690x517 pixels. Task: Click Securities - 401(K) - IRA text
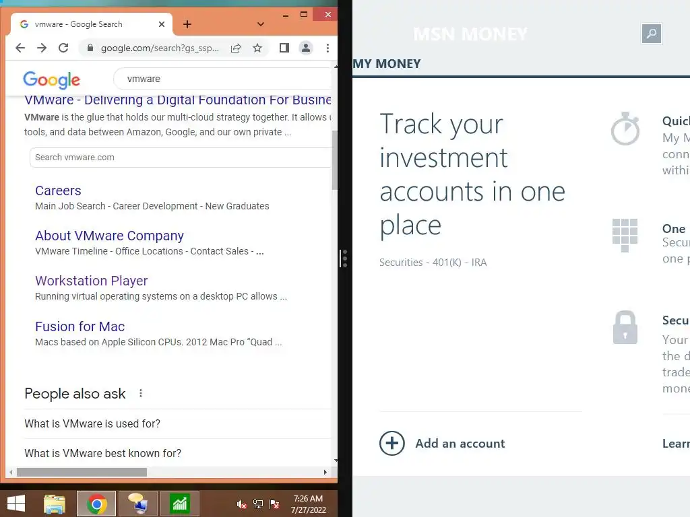(x=433, y=263)
